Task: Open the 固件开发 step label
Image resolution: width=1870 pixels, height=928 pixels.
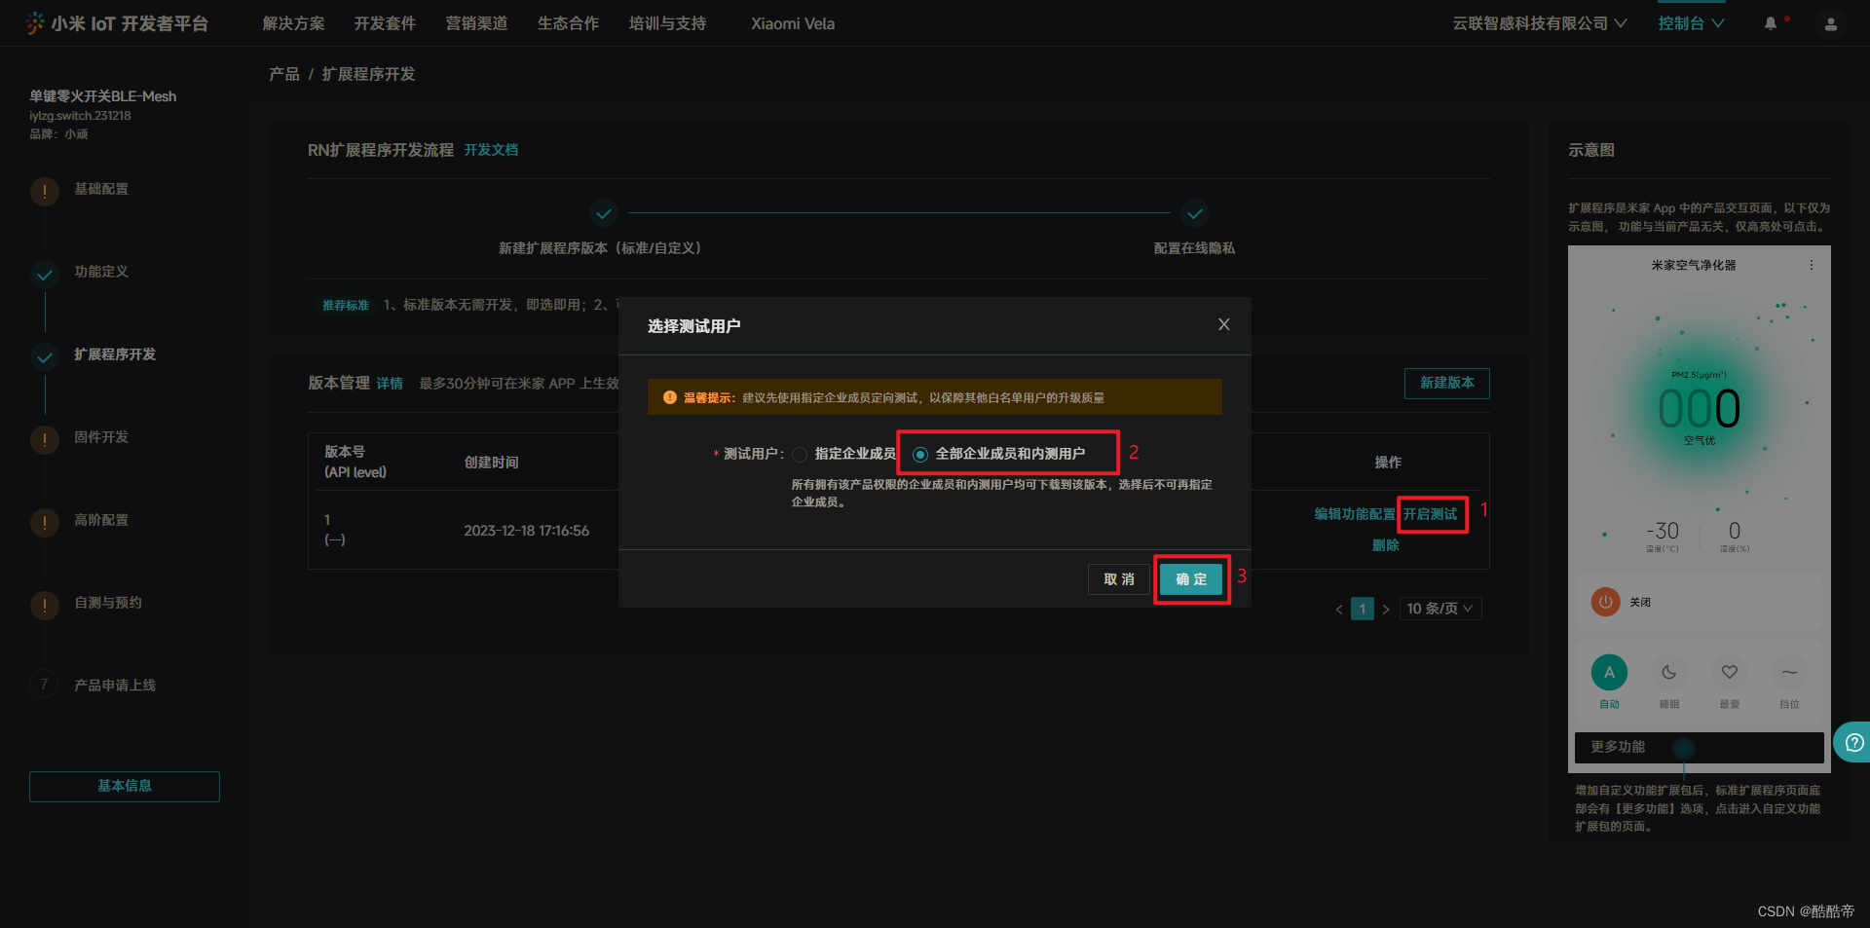Action: (x=101, y=437)
